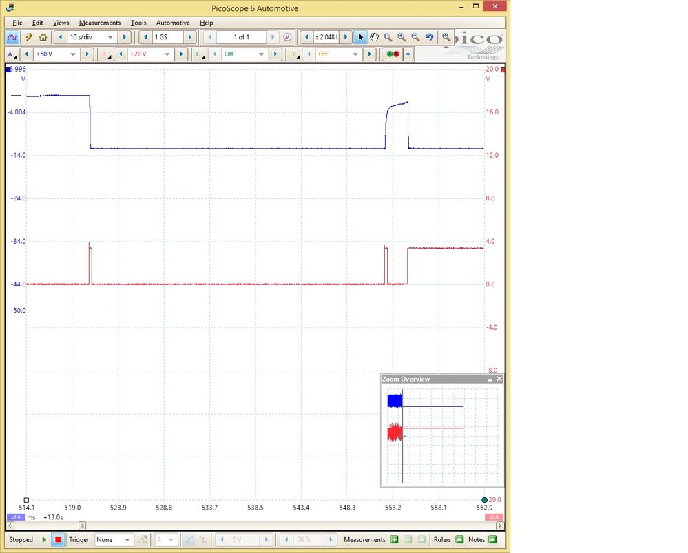Viewport: 688px width, 553px height.
Task: Decrease horizontal zoom left of x 2.048
Action: (306, 37)
